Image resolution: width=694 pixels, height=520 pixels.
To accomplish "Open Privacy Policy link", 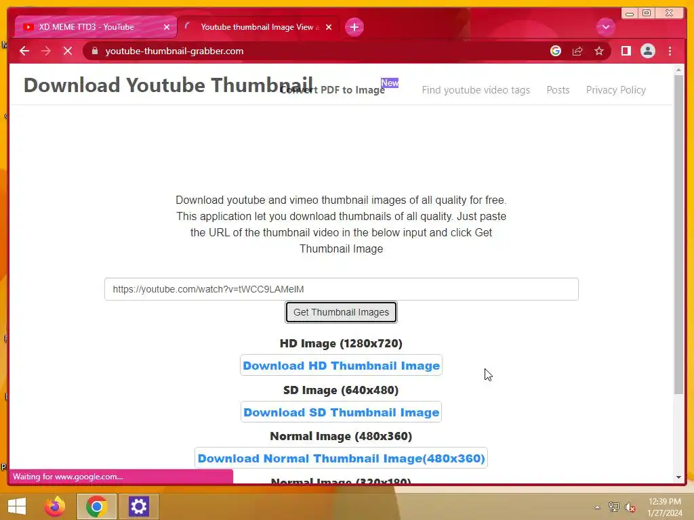I will (615, 90).
